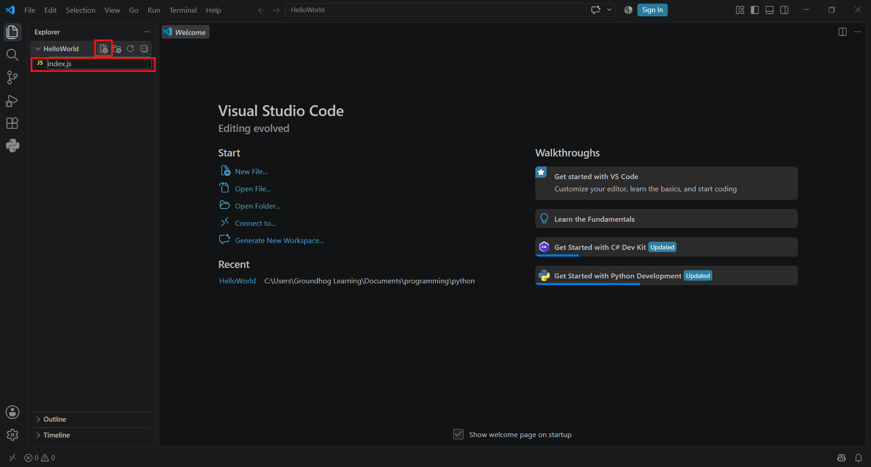Open editor More Actions ellipsis

[x=857, y=32]
